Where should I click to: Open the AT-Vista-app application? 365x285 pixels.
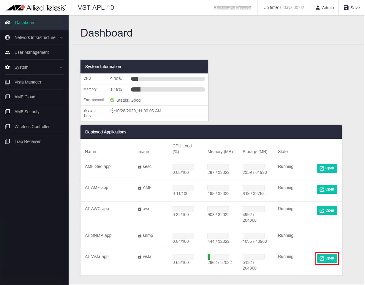pyautogui.click(x=327, y=258)
